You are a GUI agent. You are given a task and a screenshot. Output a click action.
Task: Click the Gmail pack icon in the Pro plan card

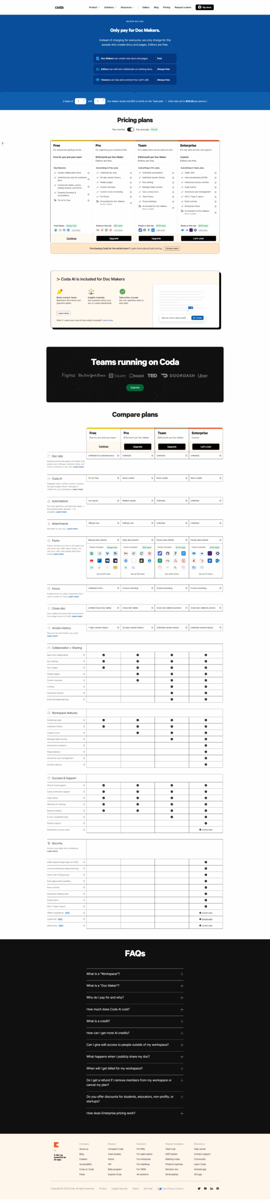tap(98, 230)
